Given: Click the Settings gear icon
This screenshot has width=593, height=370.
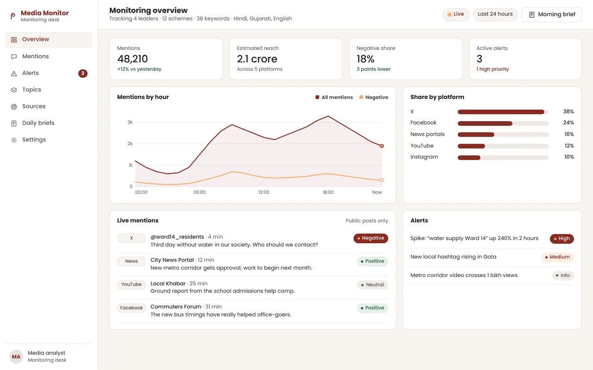Looking at the screenshot, I should click(x=14, y=140).
